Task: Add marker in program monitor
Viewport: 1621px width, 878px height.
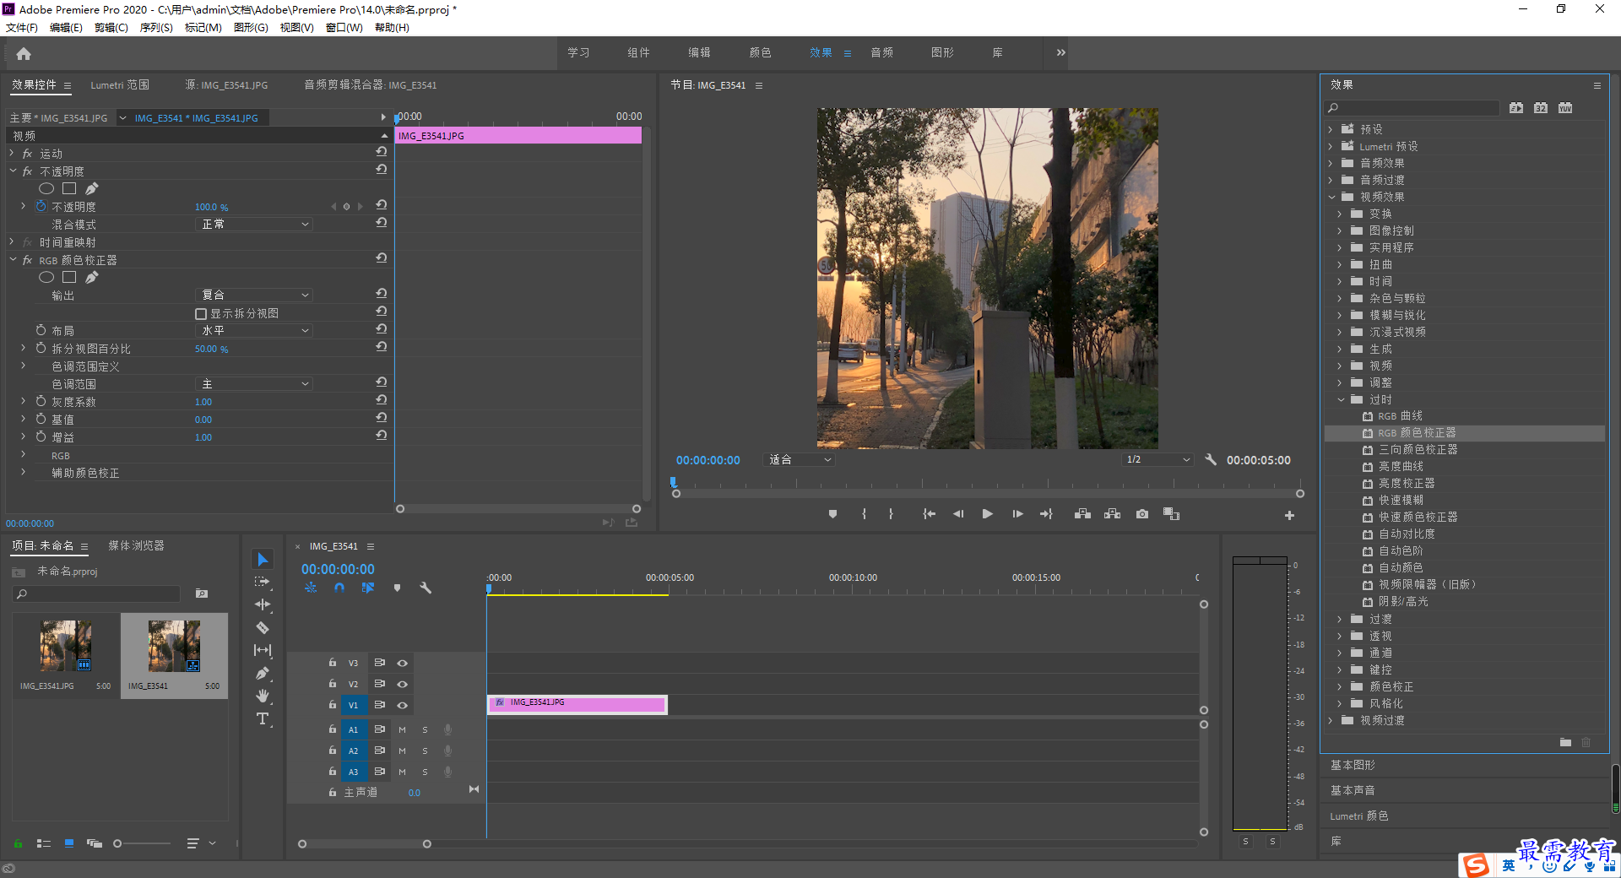Action: [x=832, y=514]
